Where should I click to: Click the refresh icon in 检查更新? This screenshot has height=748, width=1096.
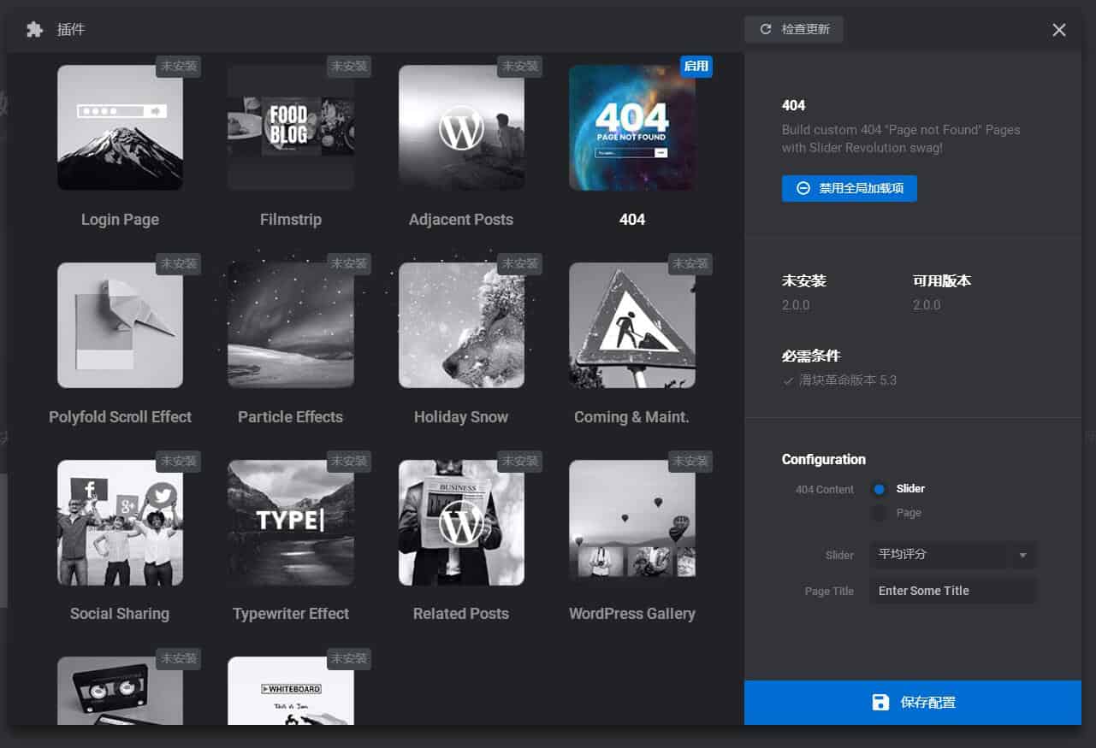(x=766, y=29)
